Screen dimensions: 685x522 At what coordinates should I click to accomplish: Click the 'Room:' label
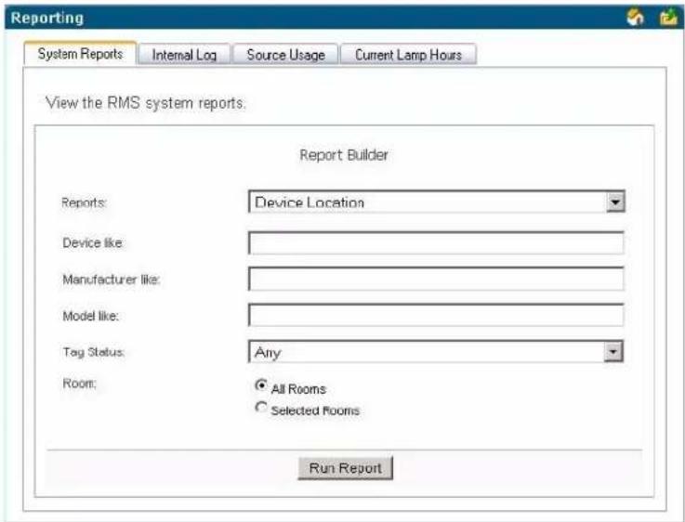point(79,384)
